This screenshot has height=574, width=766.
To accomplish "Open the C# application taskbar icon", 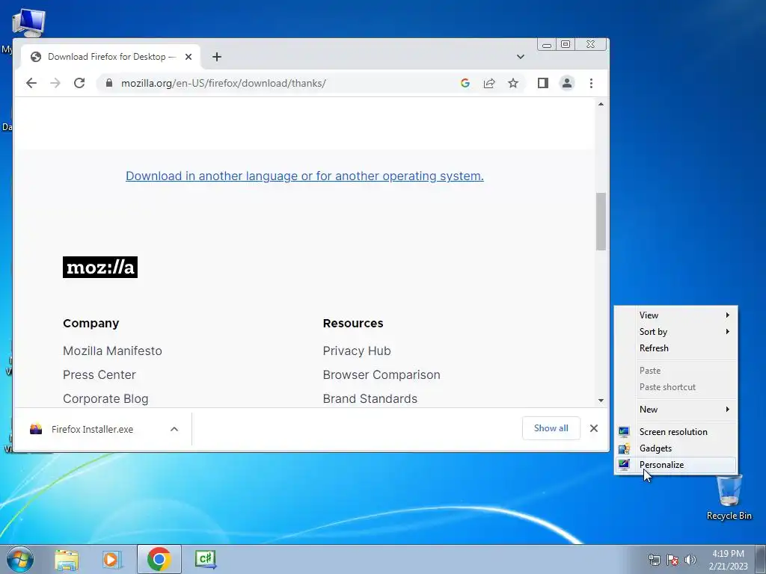I will point(205,559).
